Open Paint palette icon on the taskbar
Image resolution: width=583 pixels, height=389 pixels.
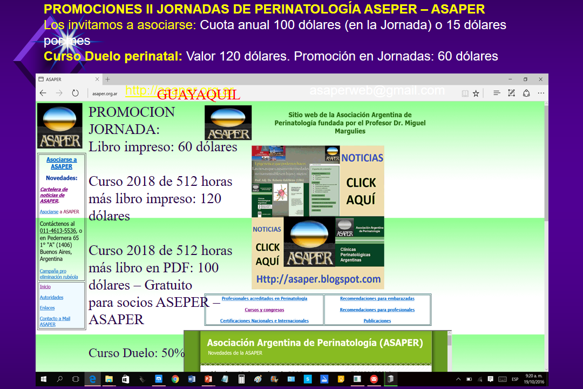pyautogui.click(x=257, y=379)
